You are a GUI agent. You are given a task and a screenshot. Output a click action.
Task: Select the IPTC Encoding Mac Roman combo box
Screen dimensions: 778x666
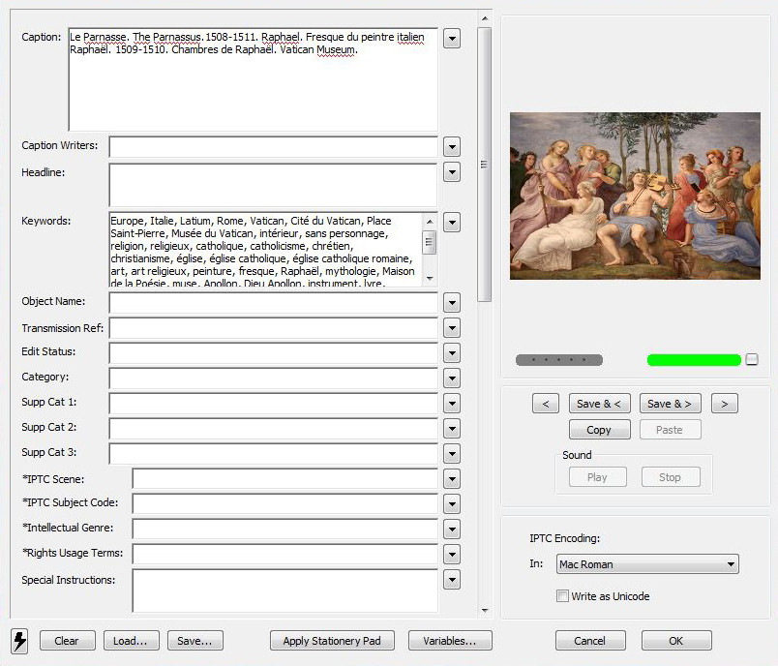(647, 564)
